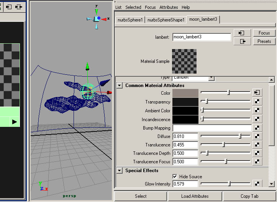Open the Color swatch picker
Viewport: 277px width, 202px height.
click(185, 93)
